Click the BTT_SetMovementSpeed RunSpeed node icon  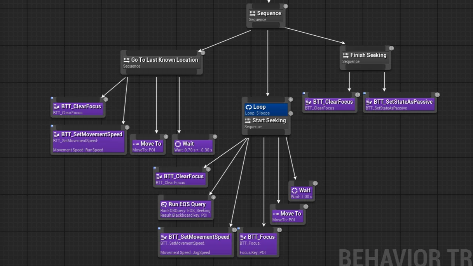pyautogui.click(x=56, y=134)
